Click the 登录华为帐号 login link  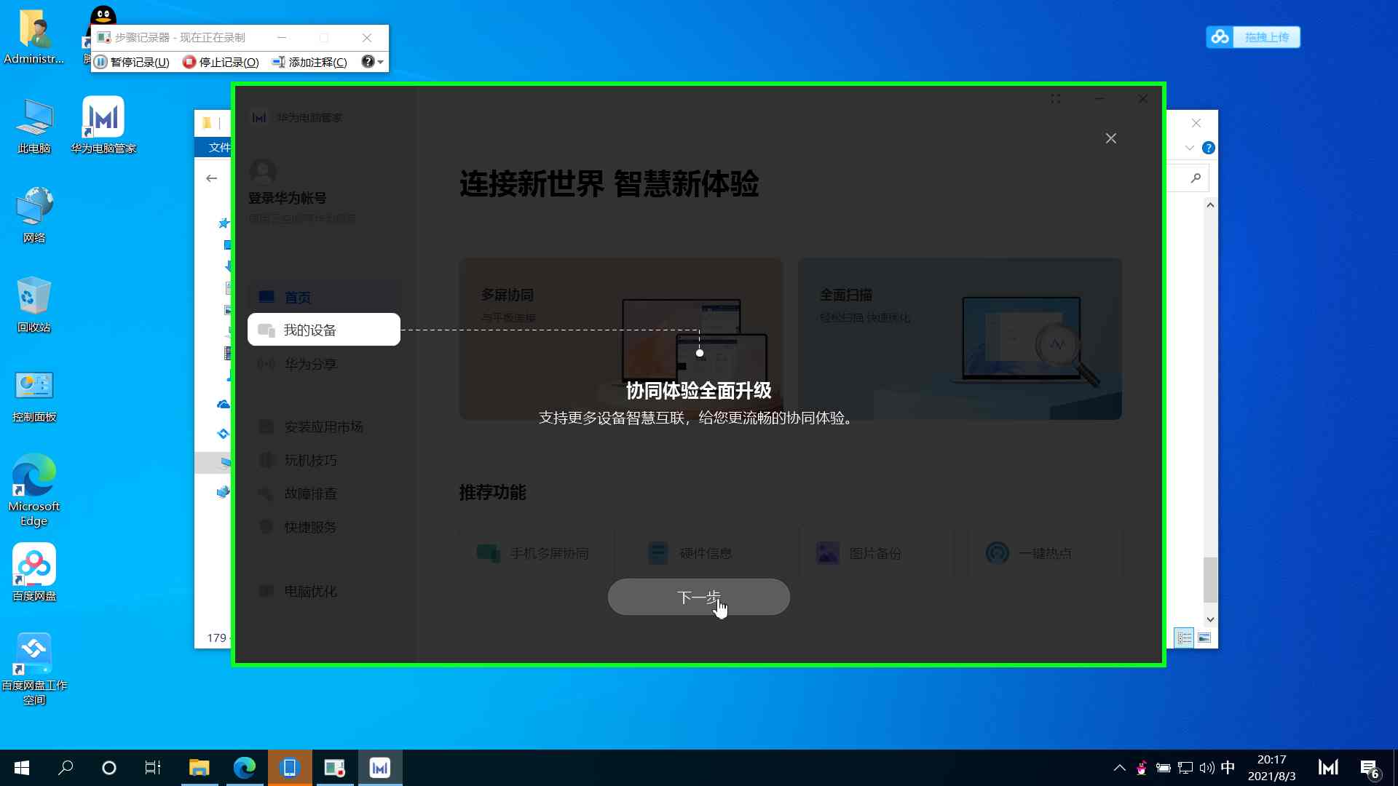287,197
